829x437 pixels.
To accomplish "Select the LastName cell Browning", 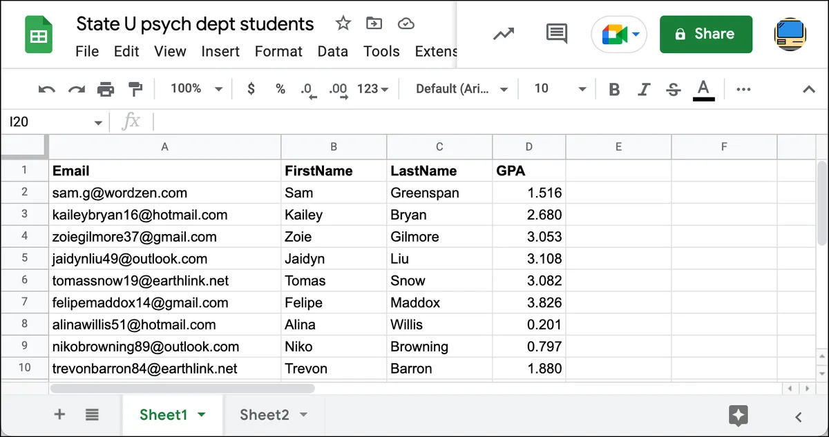I will (439, 347).
